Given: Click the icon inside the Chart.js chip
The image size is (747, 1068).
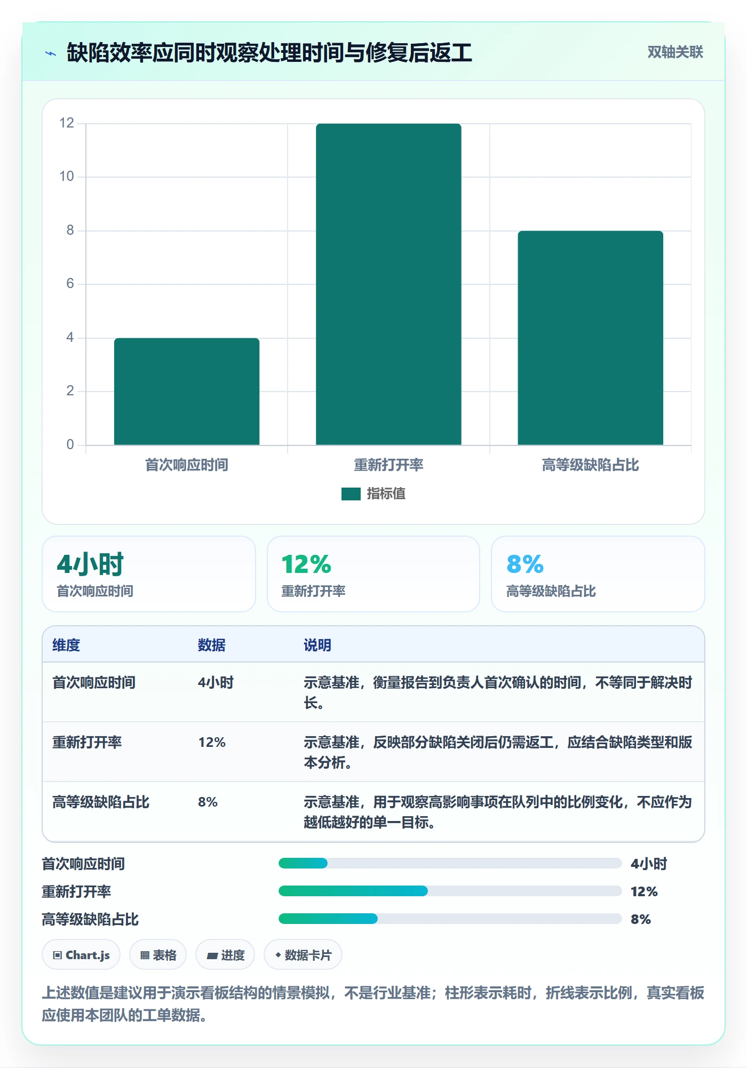Looking at the screenshot, I should click(x=58, y=955).
